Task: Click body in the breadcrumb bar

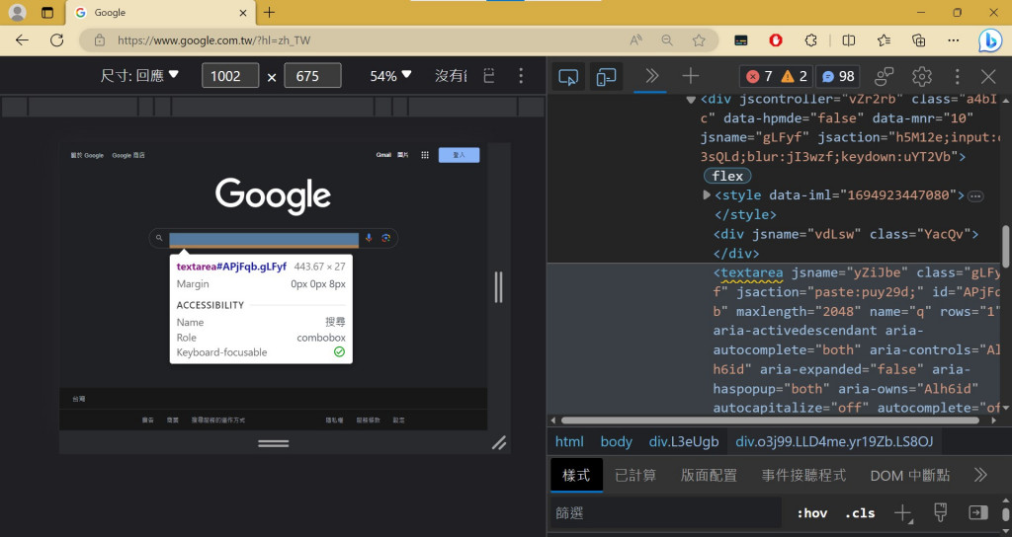Action: point(617,441)
